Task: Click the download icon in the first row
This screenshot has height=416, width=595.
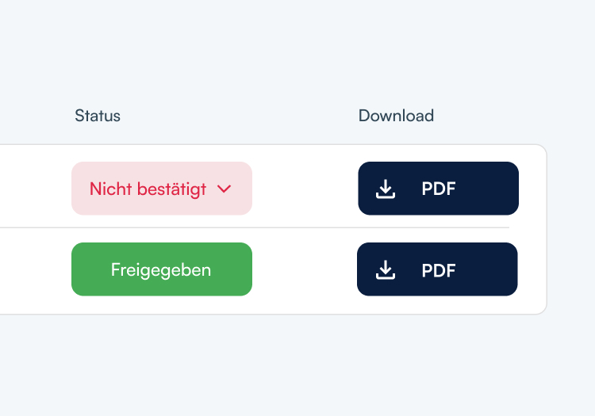Action: tap(386, 189)
